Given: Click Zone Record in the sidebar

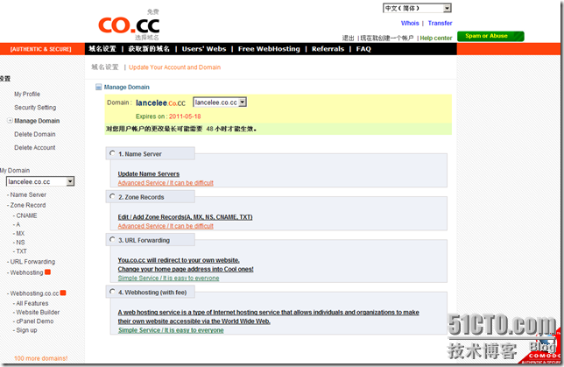Looking at the screenshot, I should 28,205.
